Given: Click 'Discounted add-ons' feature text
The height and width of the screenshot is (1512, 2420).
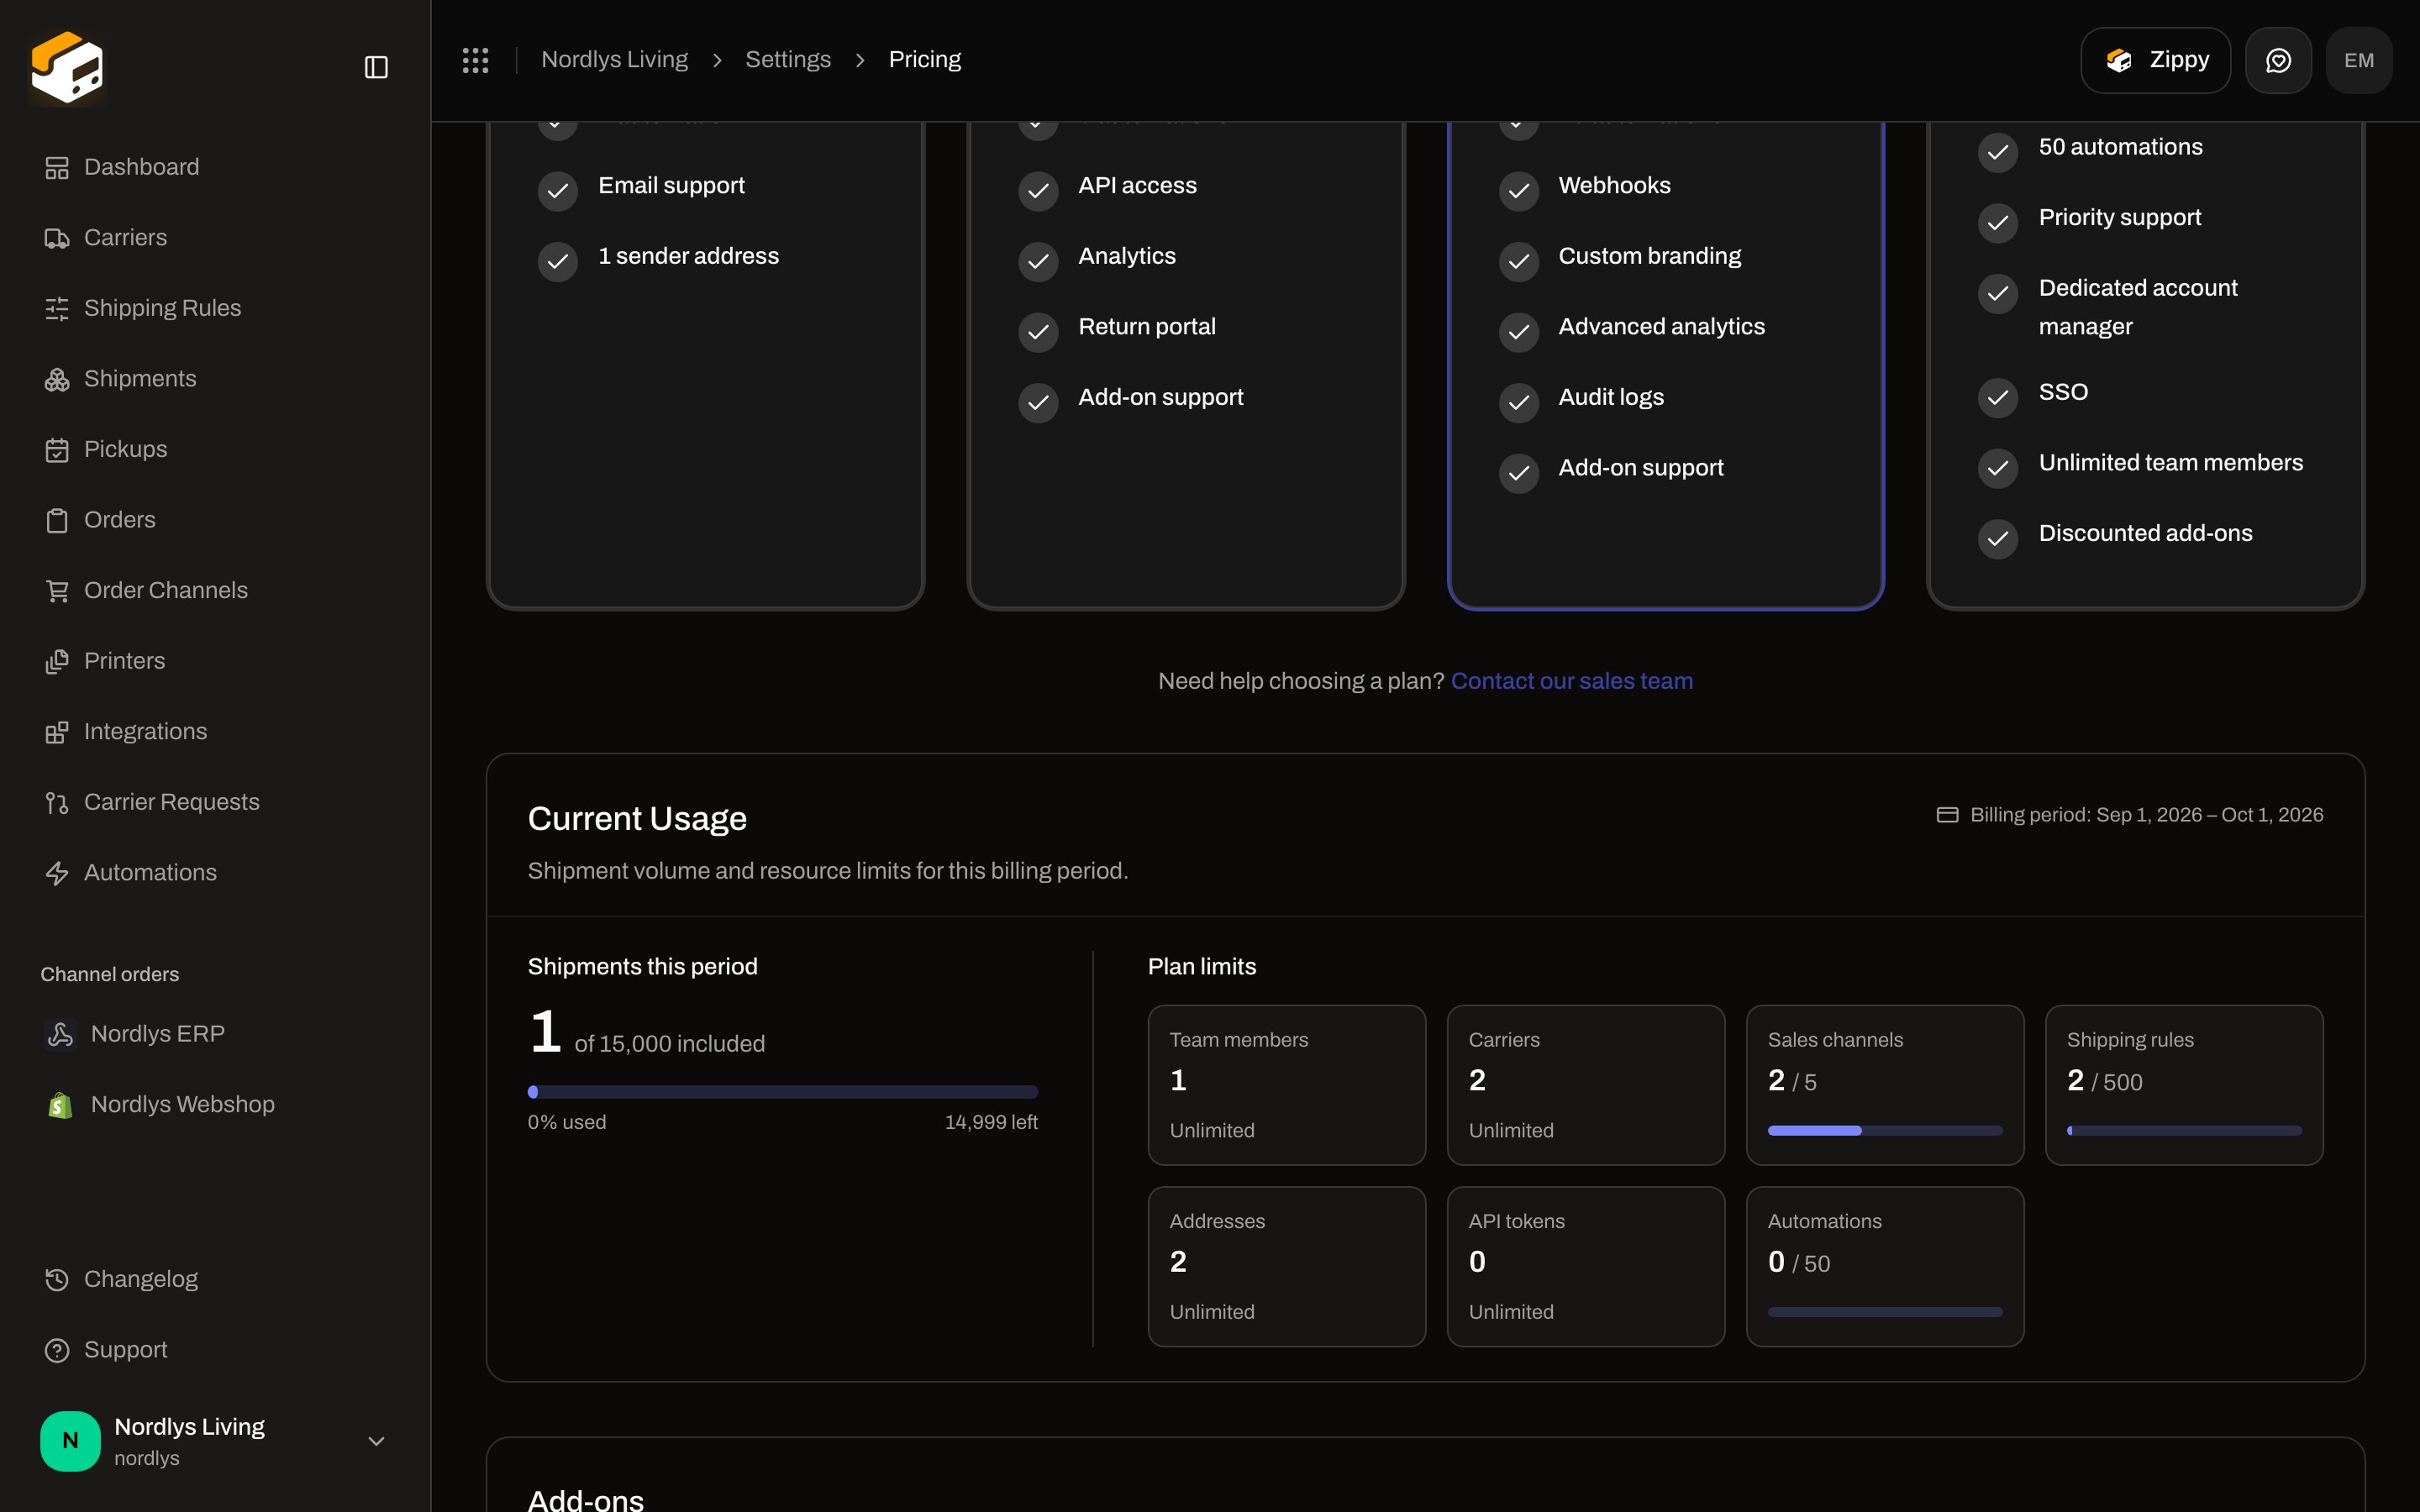Looking at the screenshot, I should (x=2145, y=533).
